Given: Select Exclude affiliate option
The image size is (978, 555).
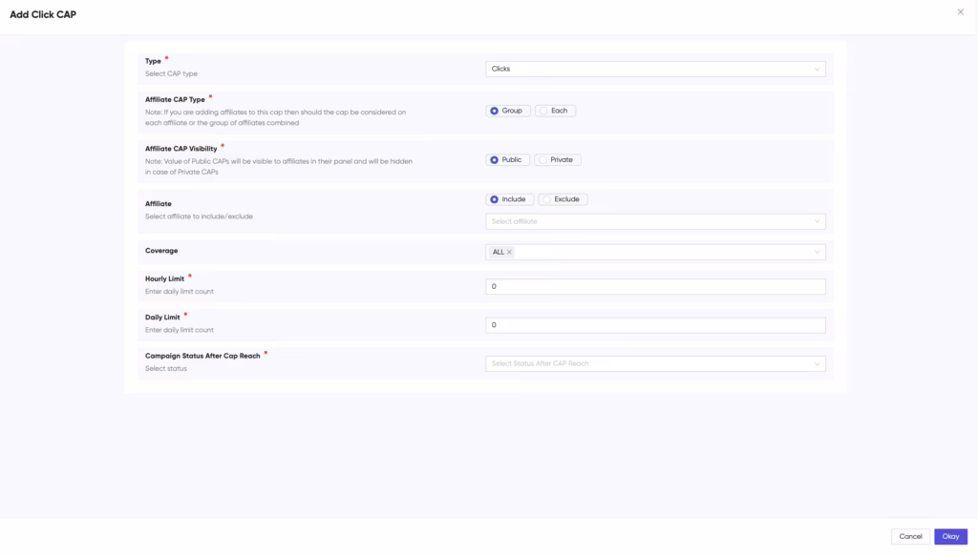Looking at the screenshot, I should (563, 199).
